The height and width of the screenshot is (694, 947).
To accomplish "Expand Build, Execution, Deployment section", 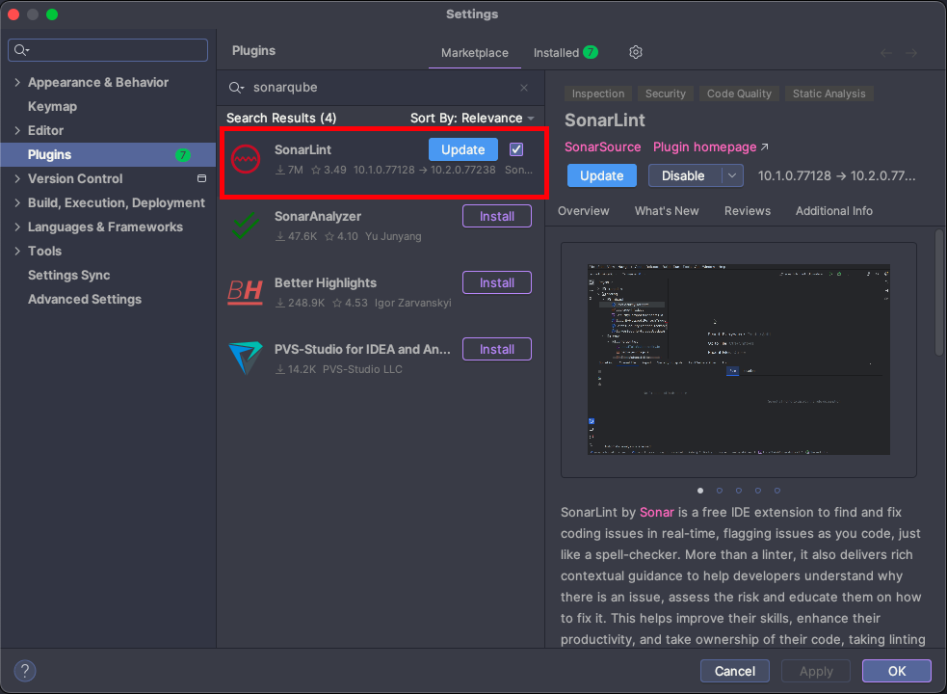I will (17, 203).
